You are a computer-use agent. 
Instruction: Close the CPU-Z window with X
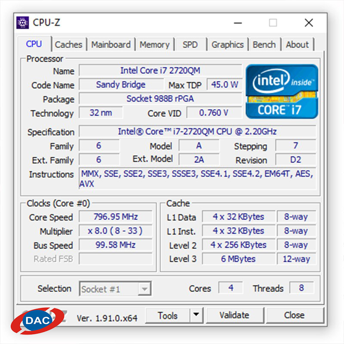(309, 23)
